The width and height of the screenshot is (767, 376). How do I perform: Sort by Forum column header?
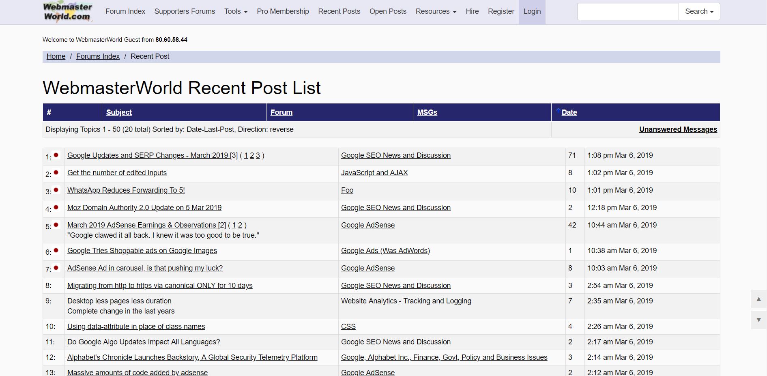point(281,112)
